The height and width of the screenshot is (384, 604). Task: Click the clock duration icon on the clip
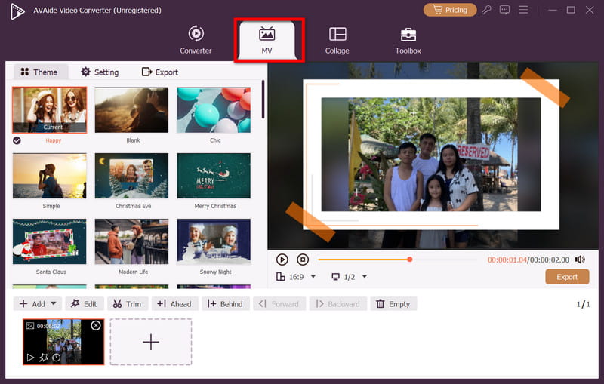(57, 358)
